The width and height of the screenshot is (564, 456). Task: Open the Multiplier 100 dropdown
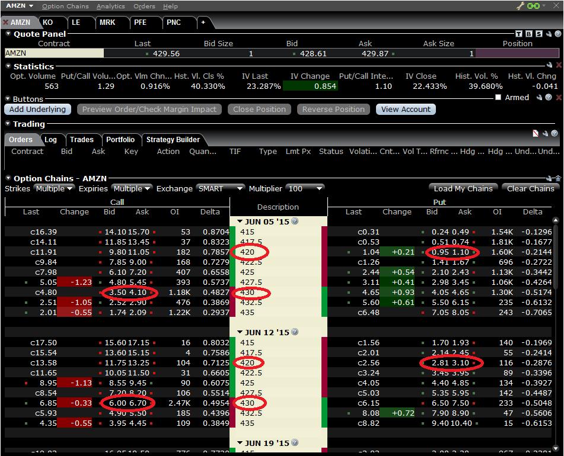305,188
